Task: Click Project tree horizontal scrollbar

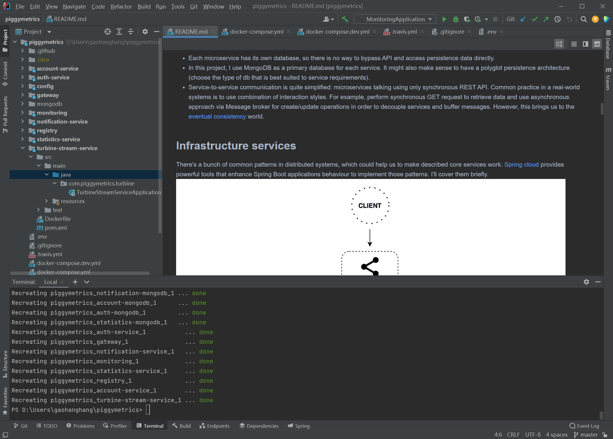Action: (x=80, y=273)
